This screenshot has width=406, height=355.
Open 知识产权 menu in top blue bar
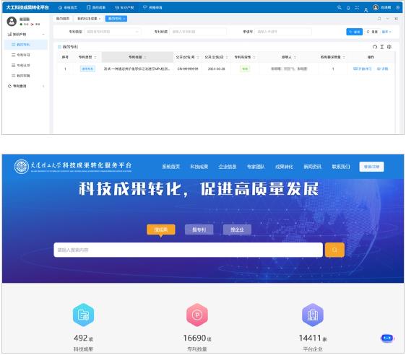pyautogui.click(x=124, y=7)
